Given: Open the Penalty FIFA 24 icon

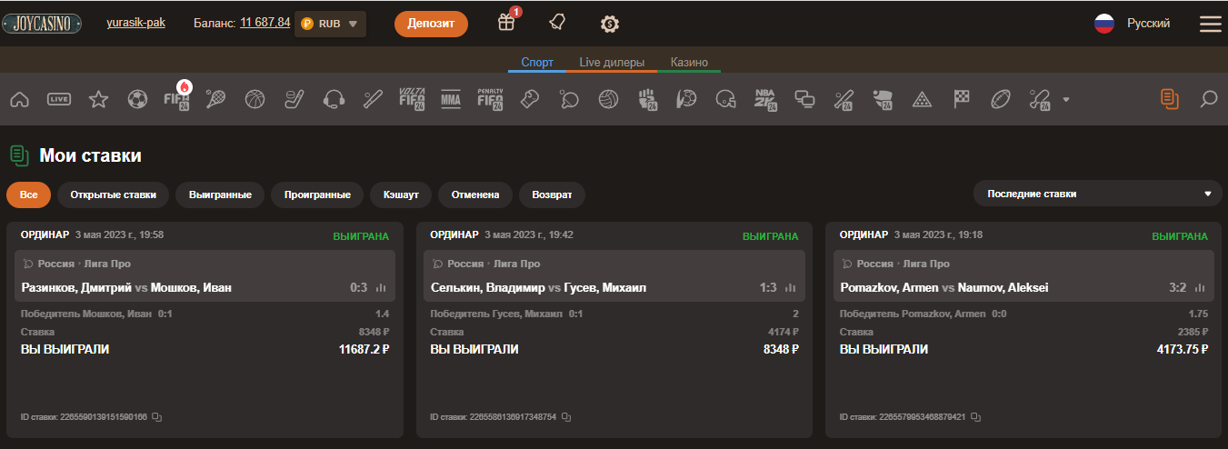Looking at the screenshot, I should click(x=491, y=99).
